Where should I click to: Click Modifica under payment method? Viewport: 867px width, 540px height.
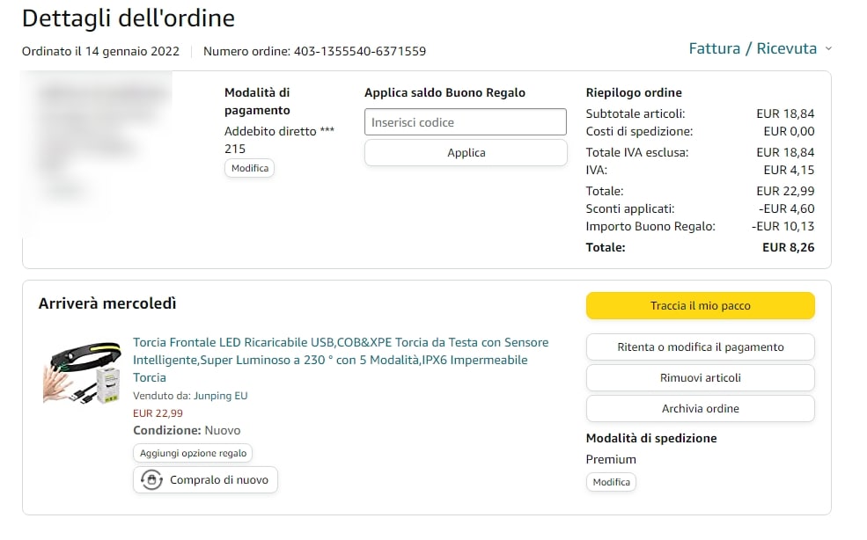pos(249,168)
